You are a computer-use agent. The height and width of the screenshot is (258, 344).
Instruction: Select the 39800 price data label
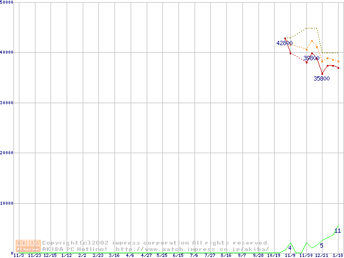[311, 58]
